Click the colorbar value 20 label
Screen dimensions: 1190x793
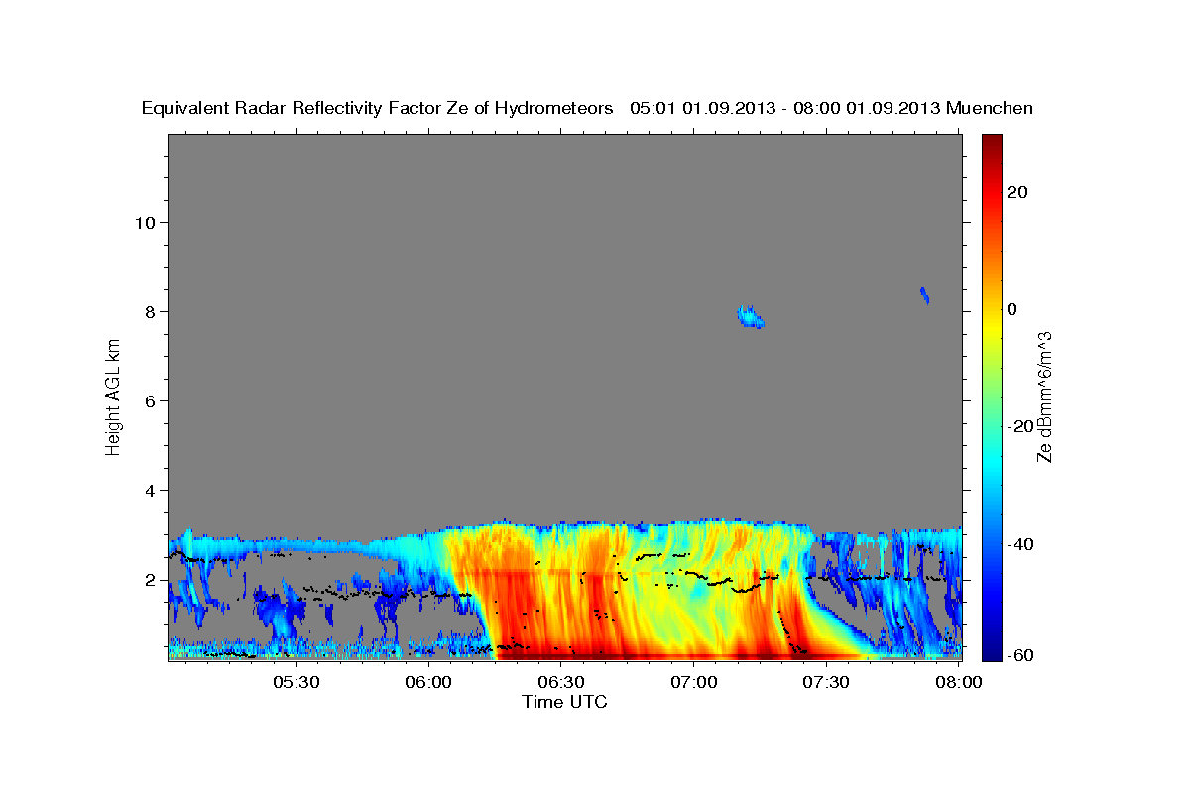click(1016, 192)
